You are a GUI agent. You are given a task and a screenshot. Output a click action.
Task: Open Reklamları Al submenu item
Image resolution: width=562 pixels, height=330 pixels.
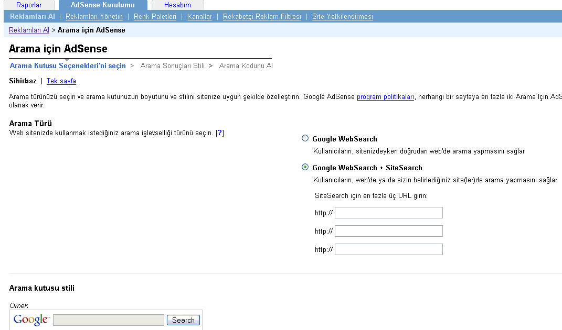(32, 16)
